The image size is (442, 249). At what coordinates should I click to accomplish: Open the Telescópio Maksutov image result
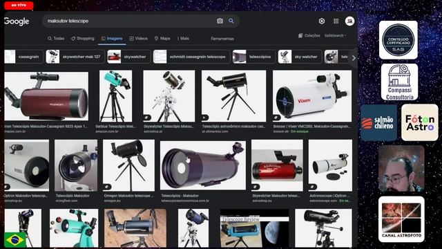point(76,165)
